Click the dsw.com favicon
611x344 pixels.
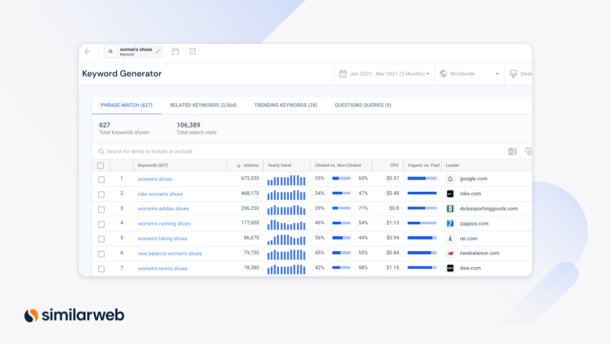tap(450, 268)
